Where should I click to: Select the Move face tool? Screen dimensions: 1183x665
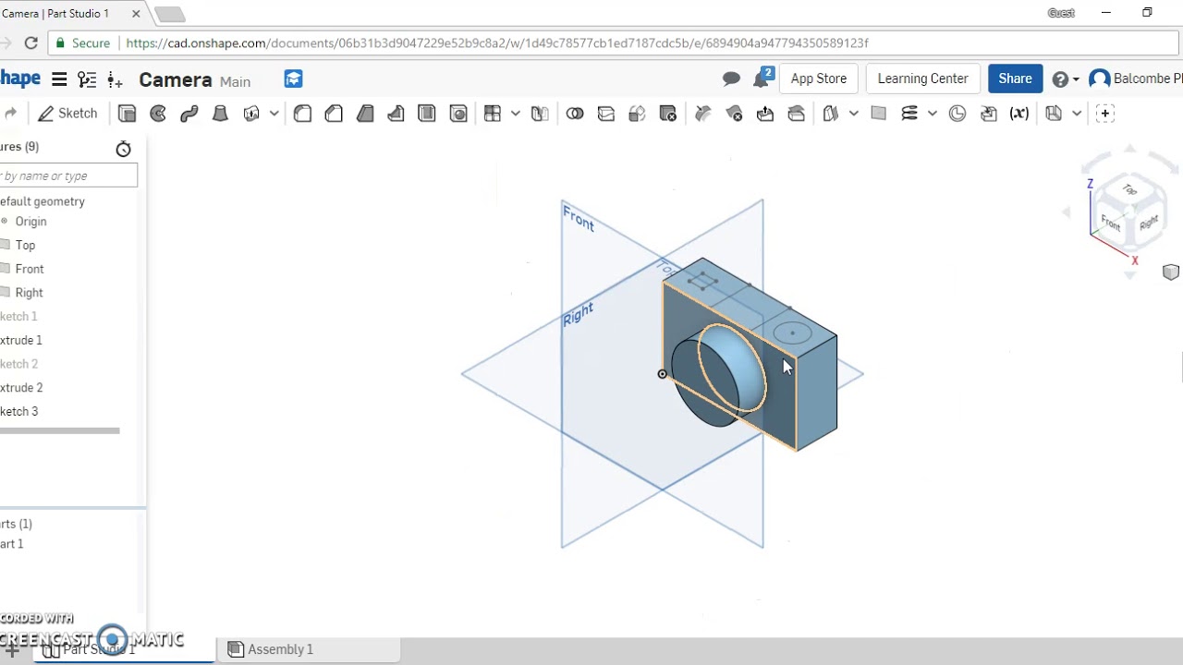coord(765,114)
